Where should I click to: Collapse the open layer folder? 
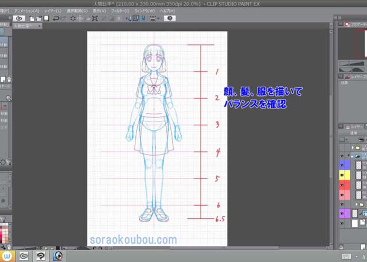click(x=353, y=156)
